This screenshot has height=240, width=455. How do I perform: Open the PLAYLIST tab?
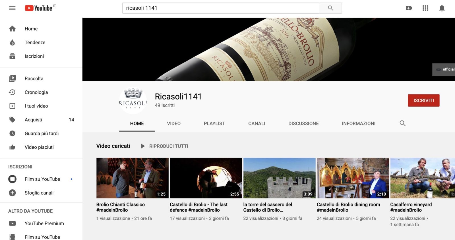click(x=214, y=123)
